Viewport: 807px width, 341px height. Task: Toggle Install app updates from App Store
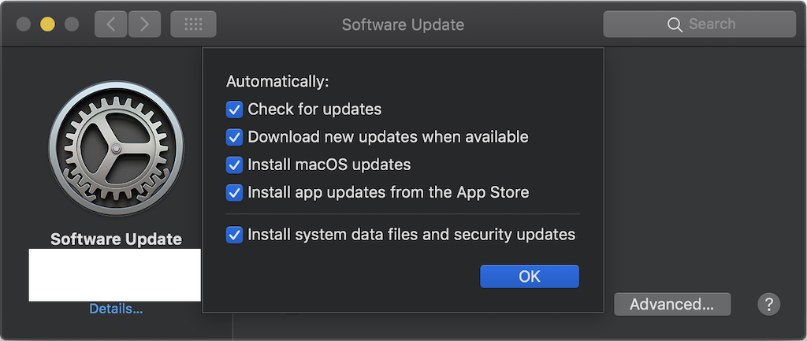pos(234,193)
